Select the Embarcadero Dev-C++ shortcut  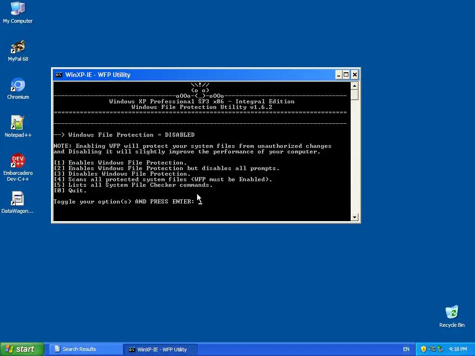(x=18, y=167)
